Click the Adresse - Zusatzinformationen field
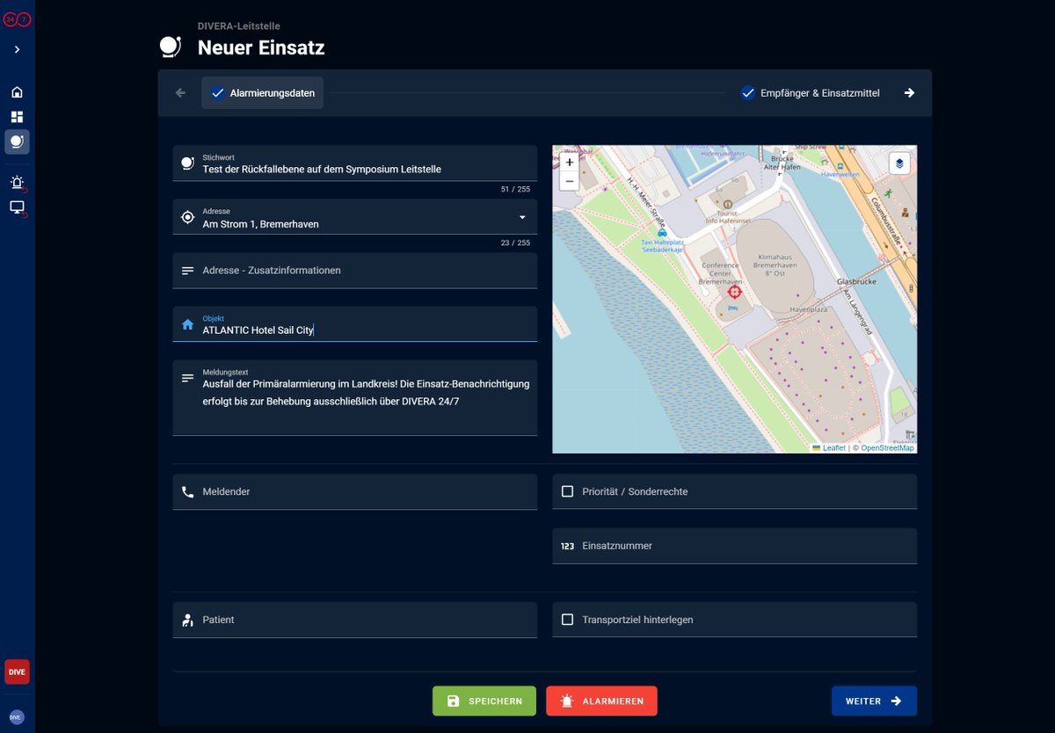The height and width of the screenshot is (733, 1055). tap(354, 271)
